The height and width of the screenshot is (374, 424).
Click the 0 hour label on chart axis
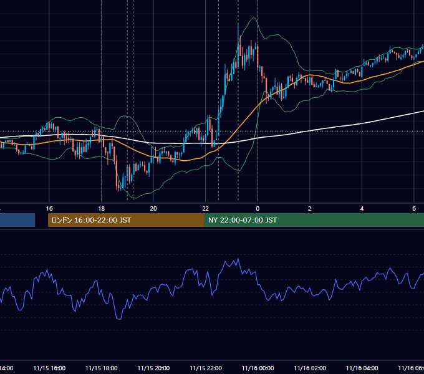pos(258,209)
